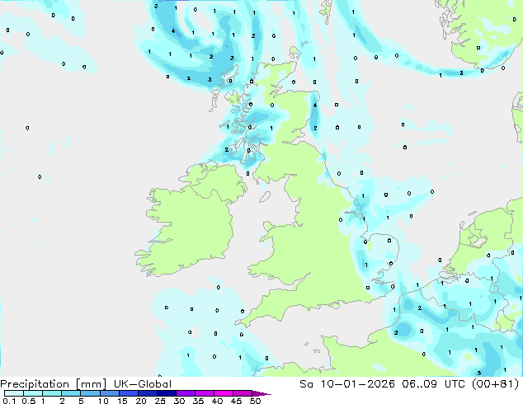The image size is (523, 404).
Task: Select the 5–10 legend color swatch
Action: click(90, 393)
